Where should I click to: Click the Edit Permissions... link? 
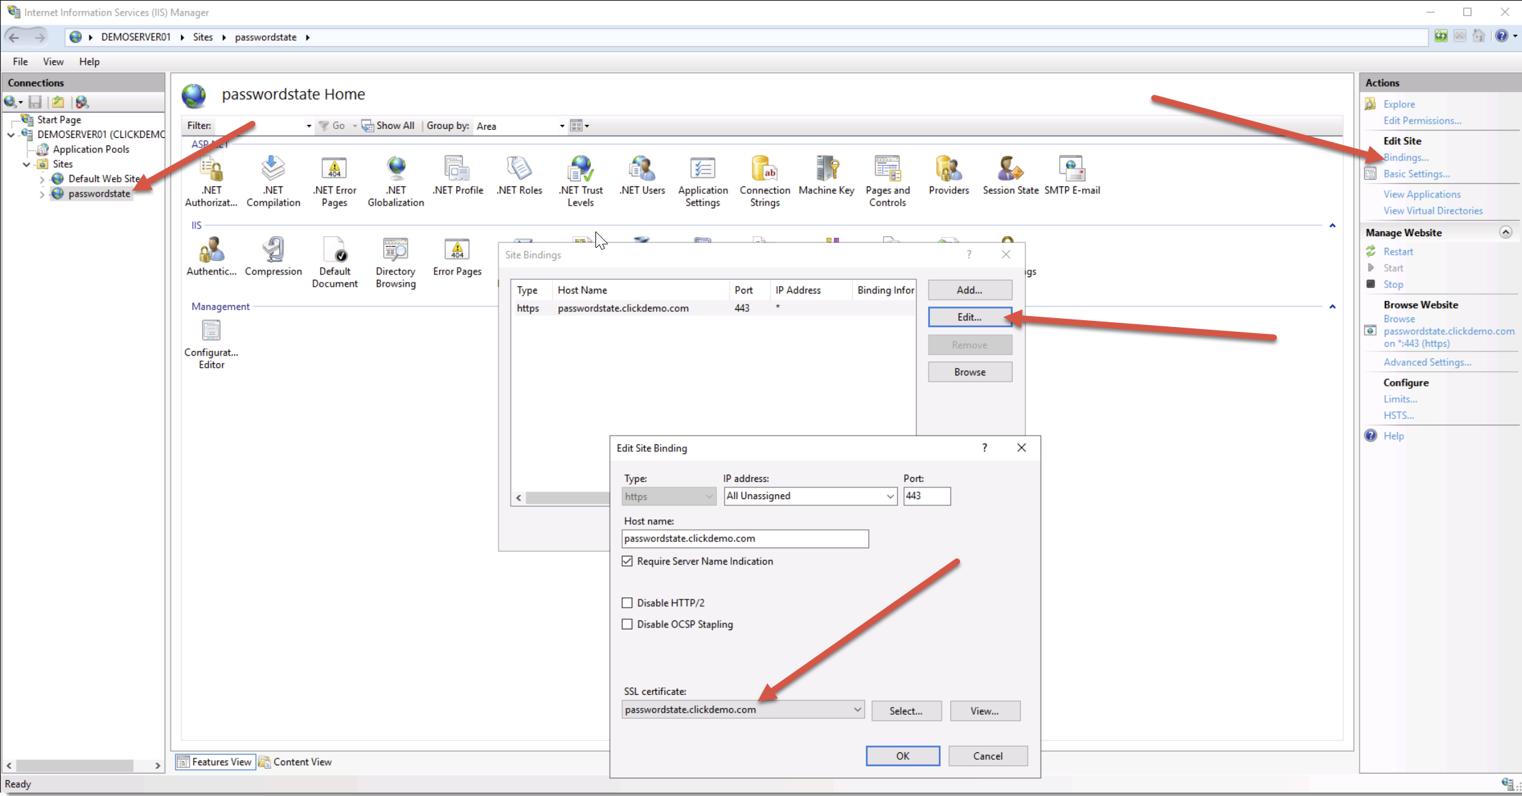[x=1422, y=121]
